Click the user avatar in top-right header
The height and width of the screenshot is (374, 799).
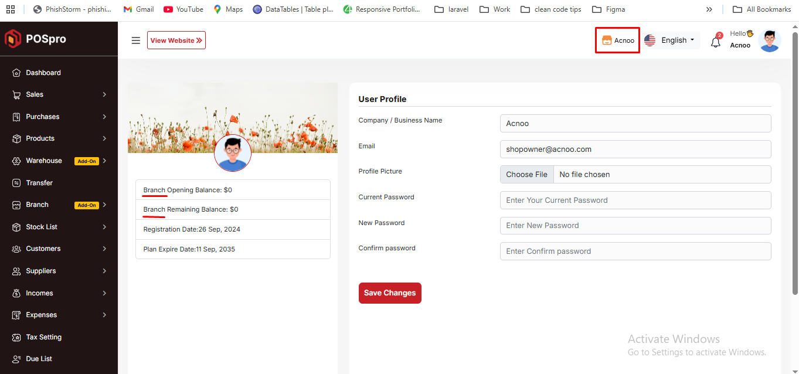coord(769,40)
